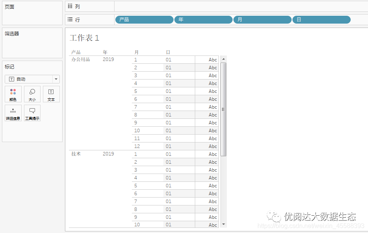Open the Tooltip (工具提示) marks card

click(32, 113)
